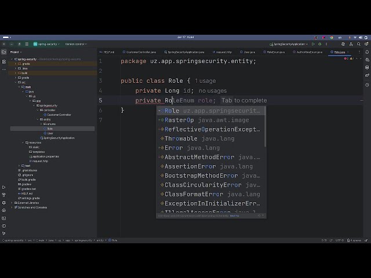Collapse the controller package
Image resolution: width=371 pixels, height=278 pixels.
[37, 110]
